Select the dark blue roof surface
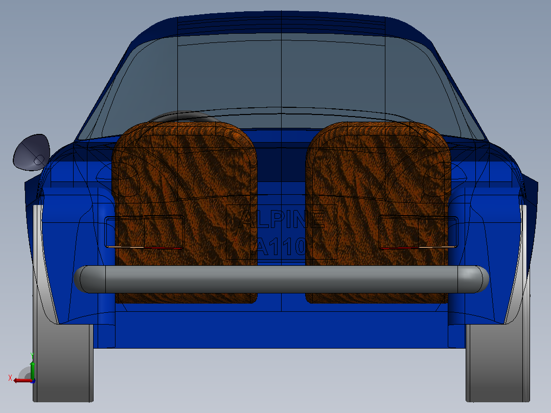The width and height of the screenshot is (551, 413). tap(281, 23)
